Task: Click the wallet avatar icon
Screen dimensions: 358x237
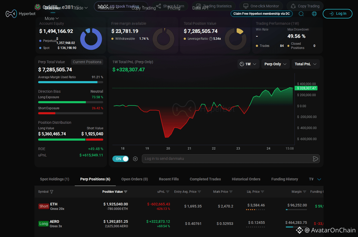Action: click(38, 7)
